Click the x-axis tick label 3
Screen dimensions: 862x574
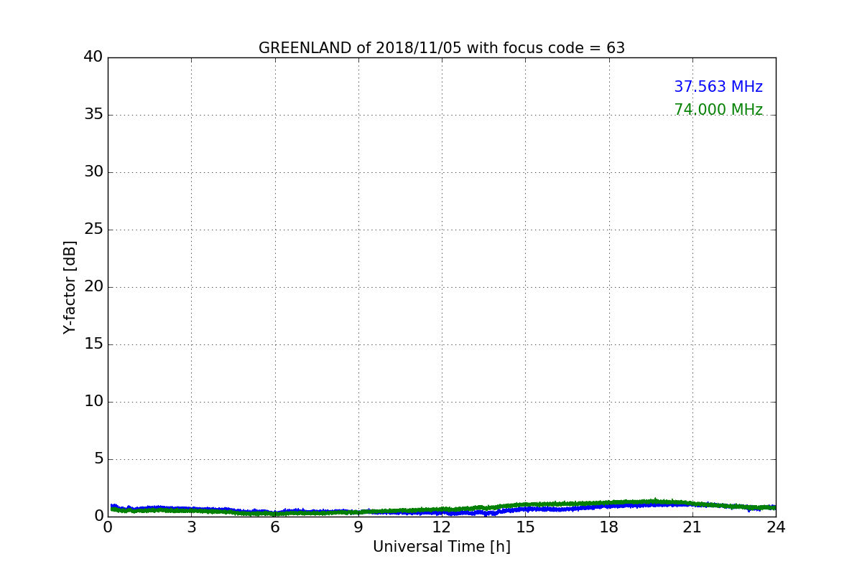click(191, 527)
